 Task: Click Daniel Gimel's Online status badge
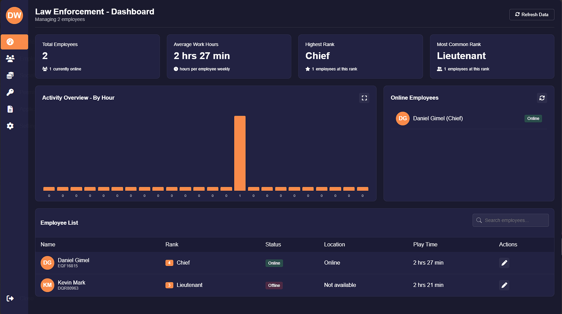(x=274, y=263)
